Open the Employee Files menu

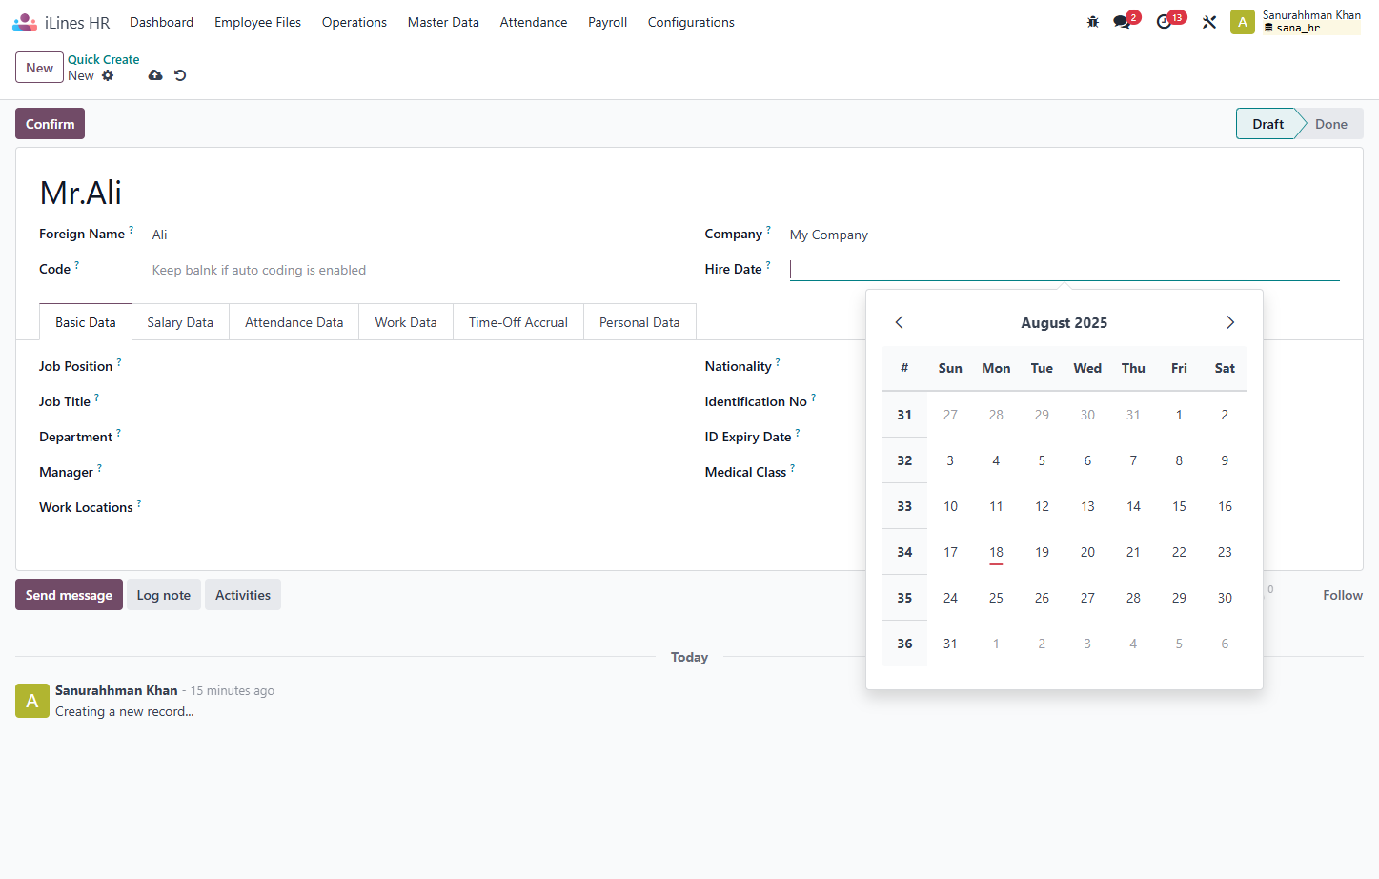click(x=257, y=22)
